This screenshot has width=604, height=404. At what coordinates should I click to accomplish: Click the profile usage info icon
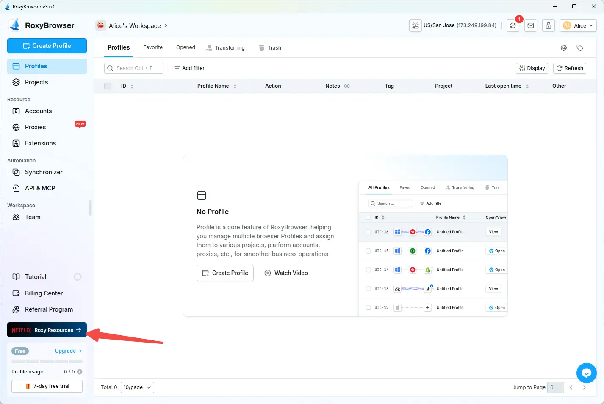click(x=80, y=372)
